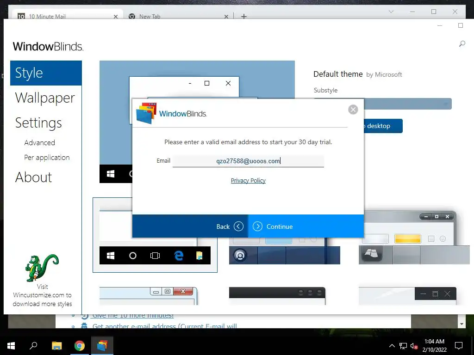Open network status tray icon
This screenshot has height=355, width=474.
click(403, 346)
